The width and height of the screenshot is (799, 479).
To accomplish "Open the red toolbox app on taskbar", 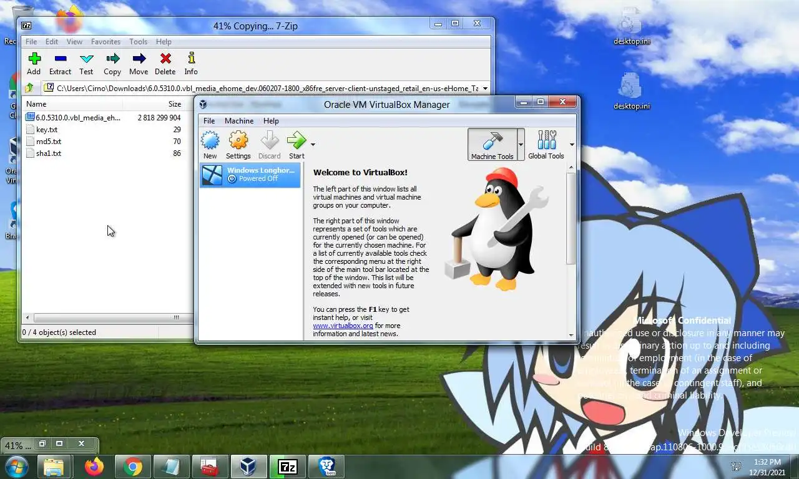I will pos(209,467).
